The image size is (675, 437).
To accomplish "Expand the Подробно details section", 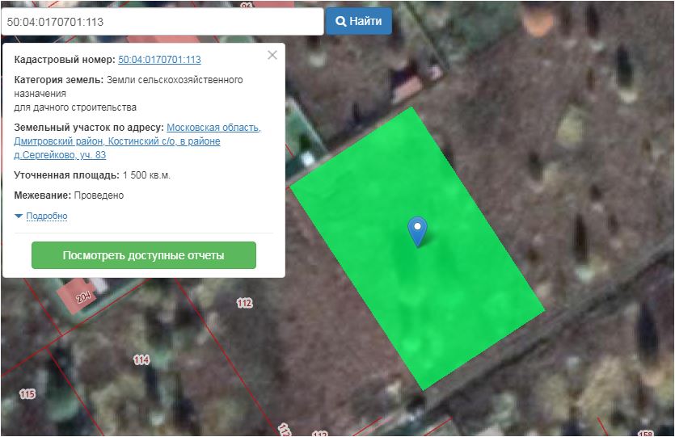I will (46, 216).
